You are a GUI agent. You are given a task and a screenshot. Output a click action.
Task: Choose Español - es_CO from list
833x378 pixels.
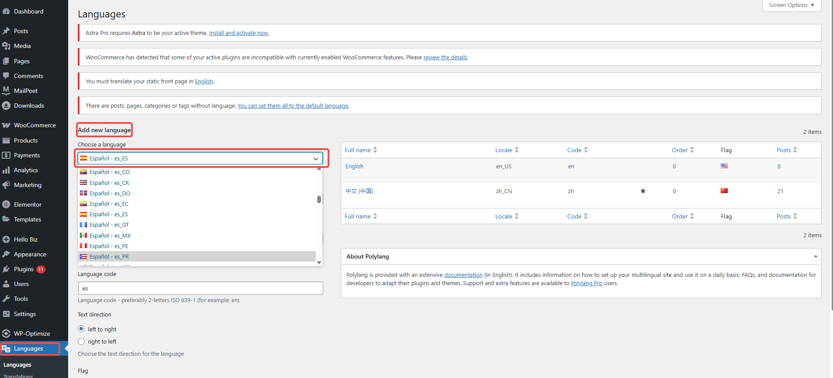pyautogui.click(x=197, y=172)
